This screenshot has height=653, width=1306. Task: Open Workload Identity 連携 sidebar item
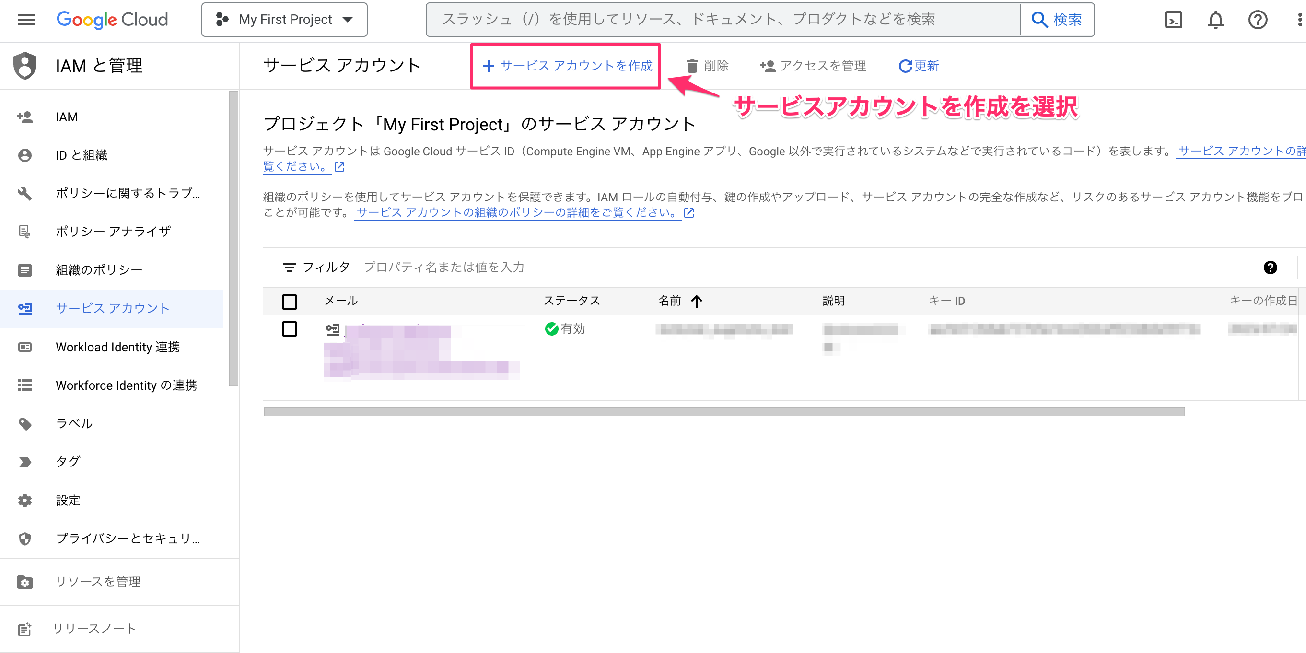pos(112,347)
